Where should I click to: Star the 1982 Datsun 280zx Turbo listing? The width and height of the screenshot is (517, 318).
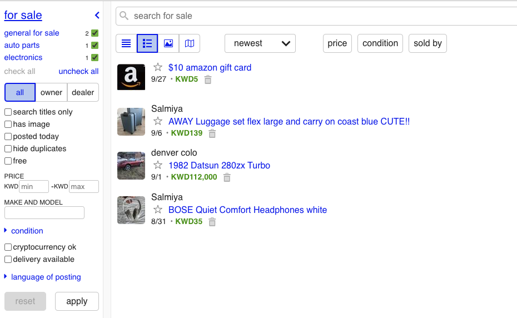tap(158, 165)
